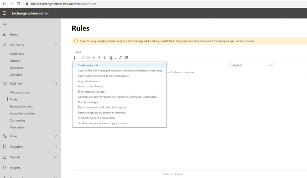Click the delete trash icon in toolbar

94,58
